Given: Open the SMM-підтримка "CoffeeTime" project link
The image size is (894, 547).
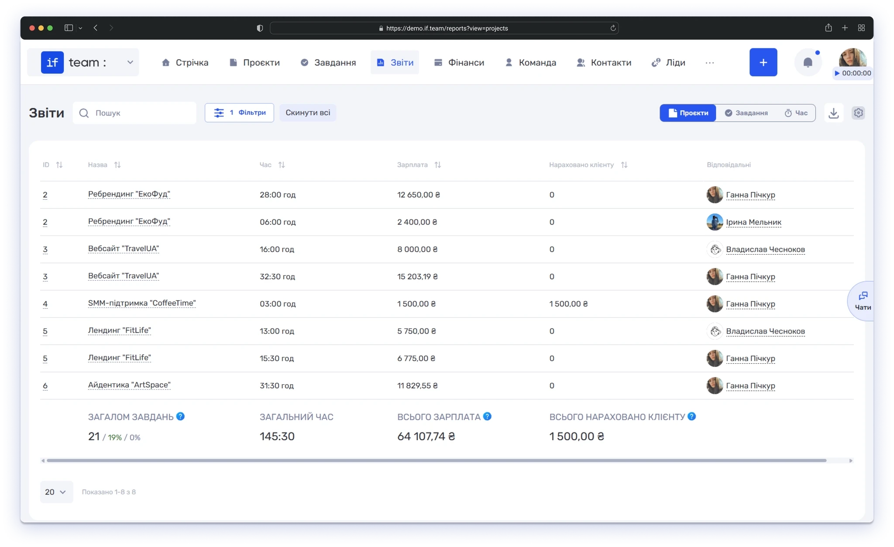Looking at the screenshot, I should tap(142, 303).
